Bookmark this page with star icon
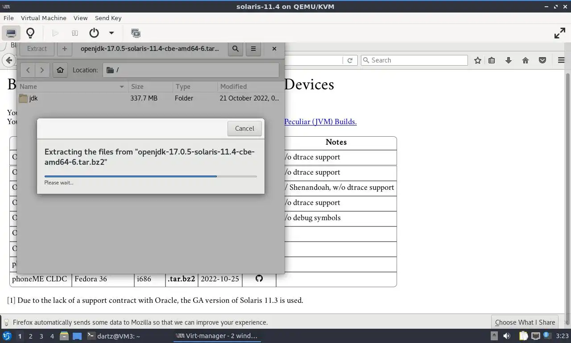The height and width of the screenshot is (343, 571). [x=478, y=60]
